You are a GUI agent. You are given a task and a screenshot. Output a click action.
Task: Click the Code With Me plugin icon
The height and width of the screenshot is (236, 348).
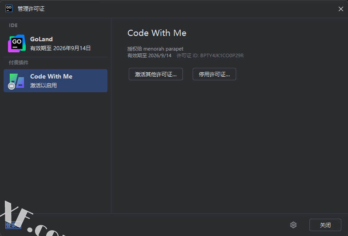pos(16,81)
